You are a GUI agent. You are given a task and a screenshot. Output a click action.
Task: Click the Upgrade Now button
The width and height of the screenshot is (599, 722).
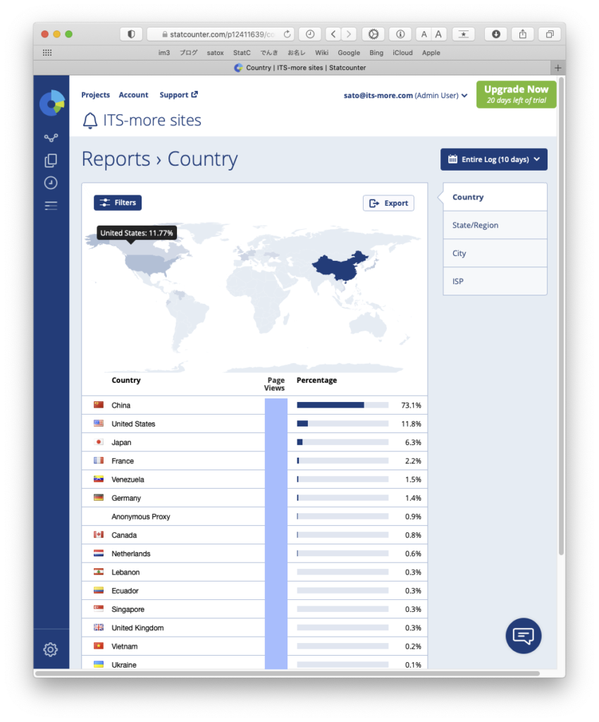click(516, 94)
